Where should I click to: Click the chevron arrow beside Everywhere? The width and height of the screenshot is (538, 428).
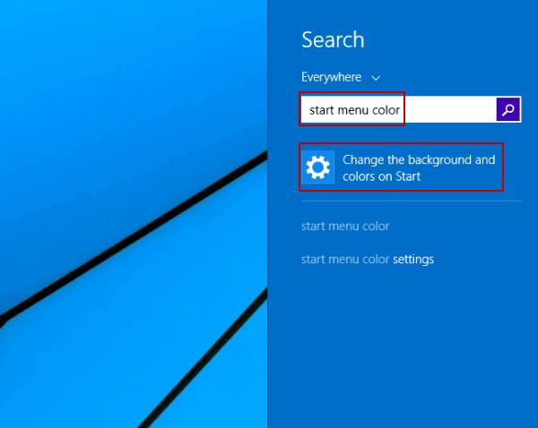(x=376, y=78)
